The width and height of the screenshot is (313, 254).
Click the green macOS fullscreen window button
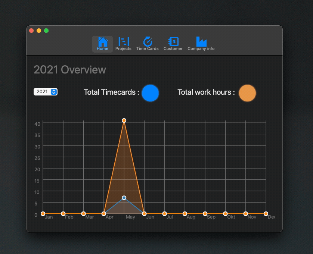[x=46, y=31]
